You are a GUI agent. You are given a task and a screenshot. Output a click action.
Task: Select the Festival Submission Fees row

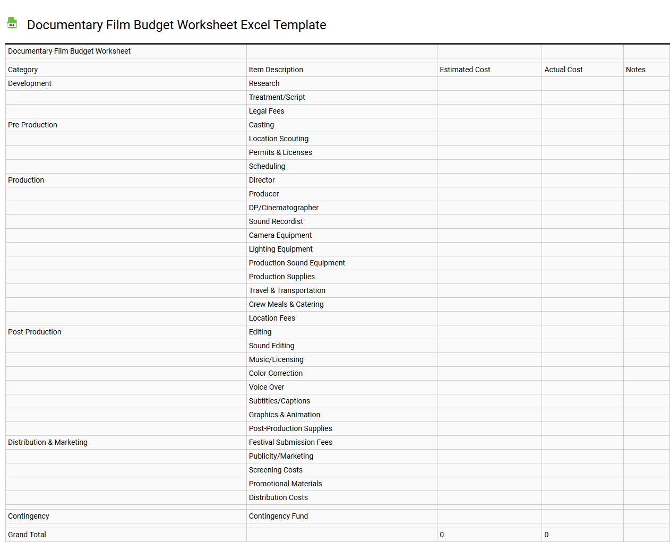290,442
